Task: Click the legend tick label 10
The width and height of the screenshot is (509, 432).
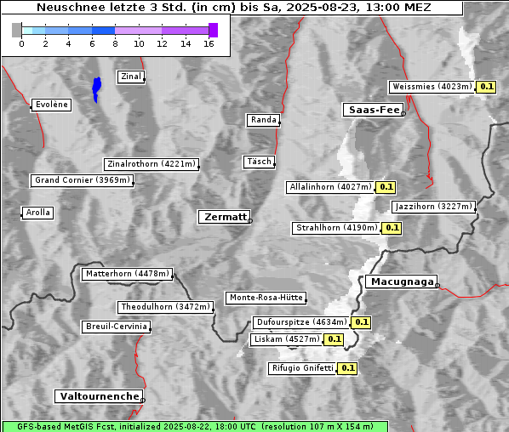Action: point(139,43)
